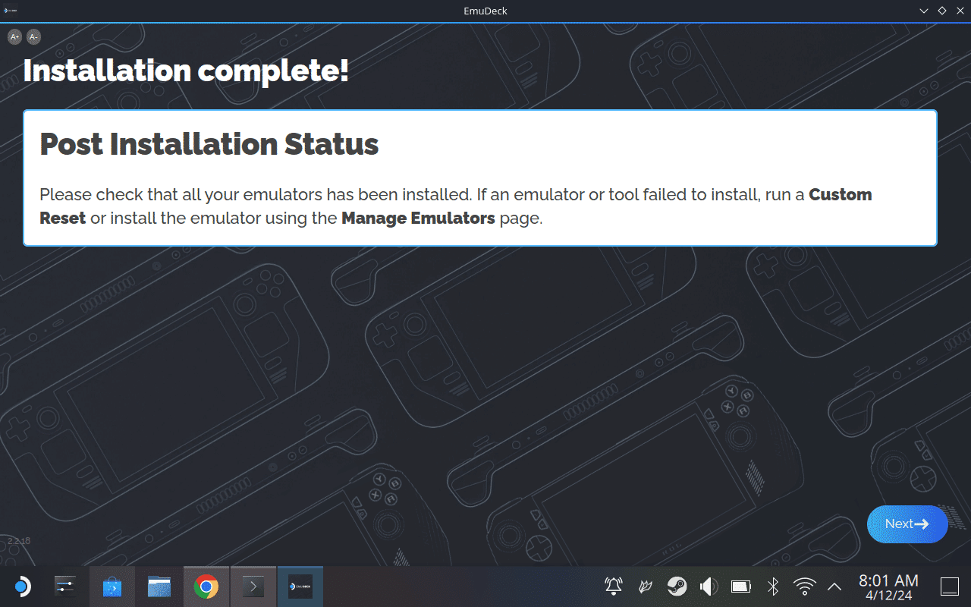The height and width of the screenshot is (607, 971).
Task: Select EmuDeck taskbar entry
Action: (300, 587)
